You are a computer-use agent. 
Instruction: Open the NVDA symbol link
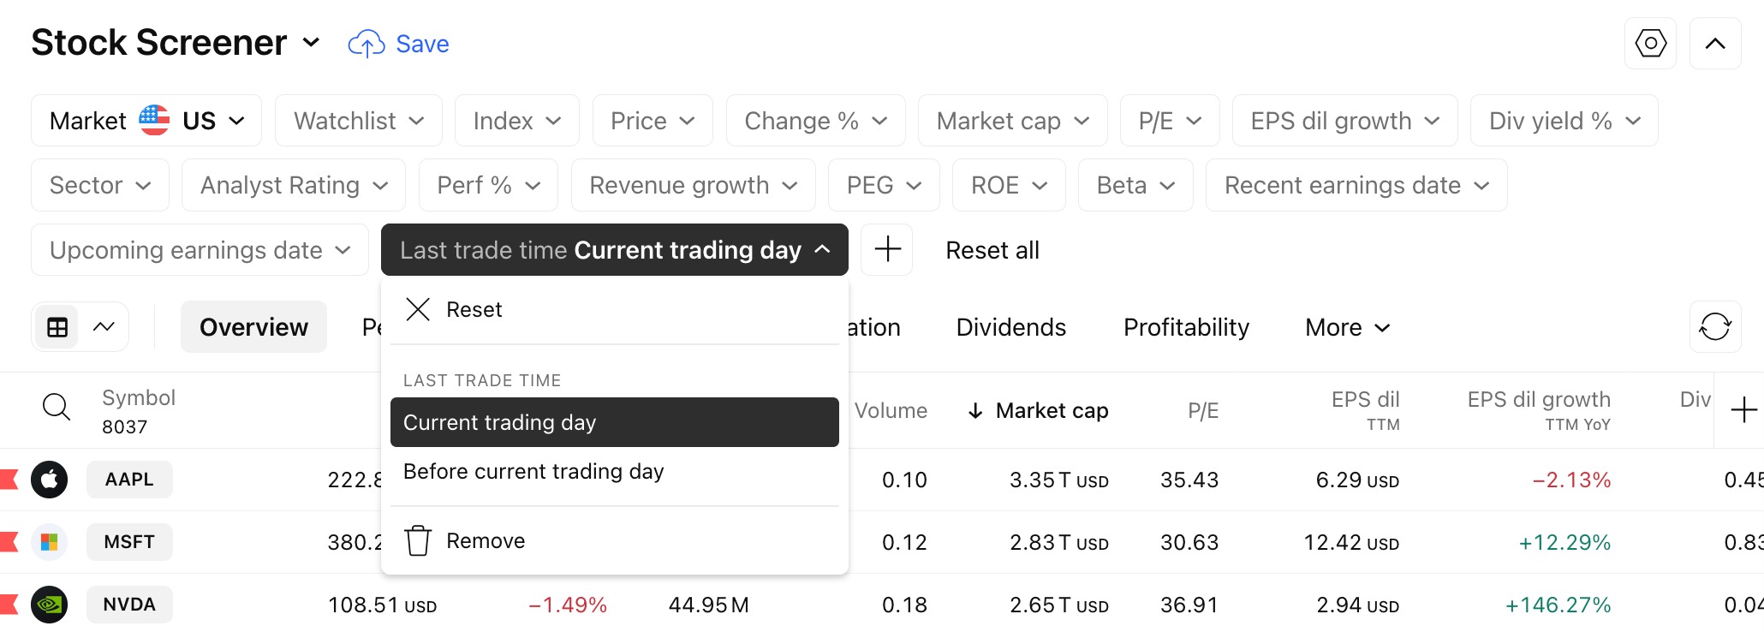click(x=129, y=605)
